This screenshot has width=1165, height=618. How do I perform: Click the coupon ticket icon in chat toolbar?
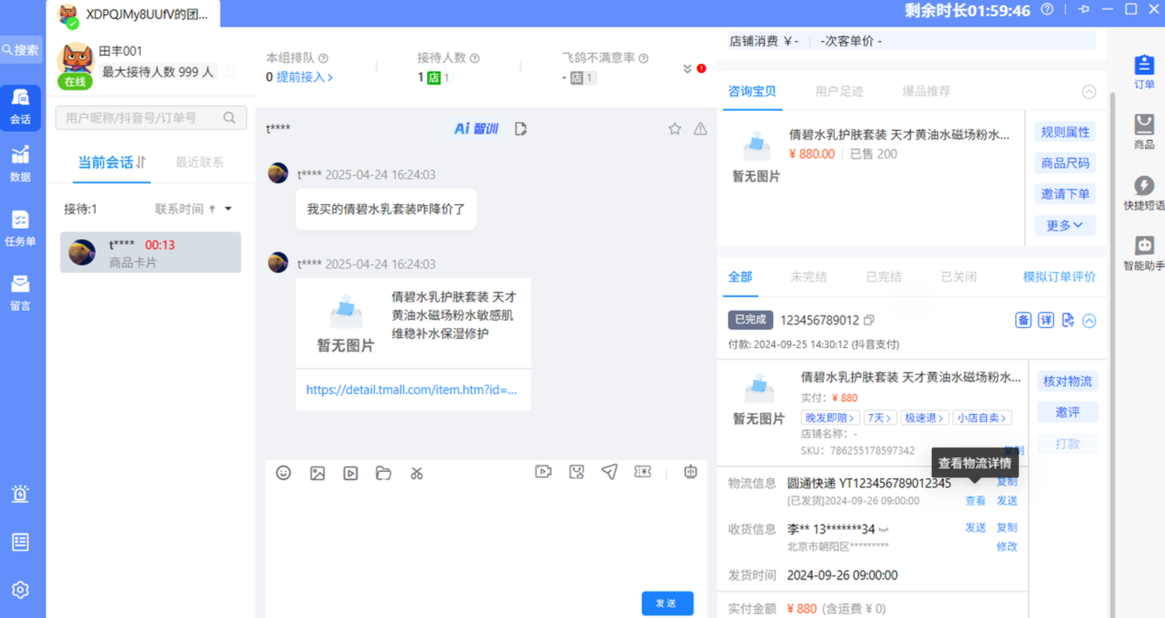click(642, 471)
